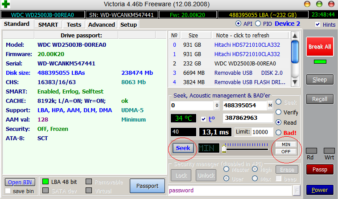This screenshot has height=199, width=338.
Task: Check the save bin option
Action: [8, 191]
